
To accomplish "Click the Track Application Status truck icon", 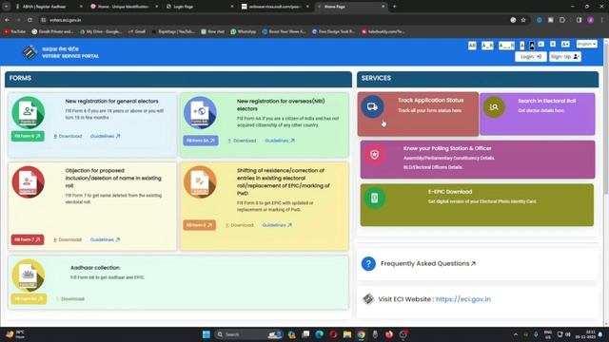I will pyautogui.click(x=372, y=106).
